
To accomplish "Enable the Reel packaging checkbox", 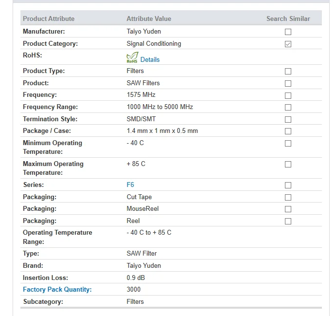I will pyautogui.click(x=288, y=221).
